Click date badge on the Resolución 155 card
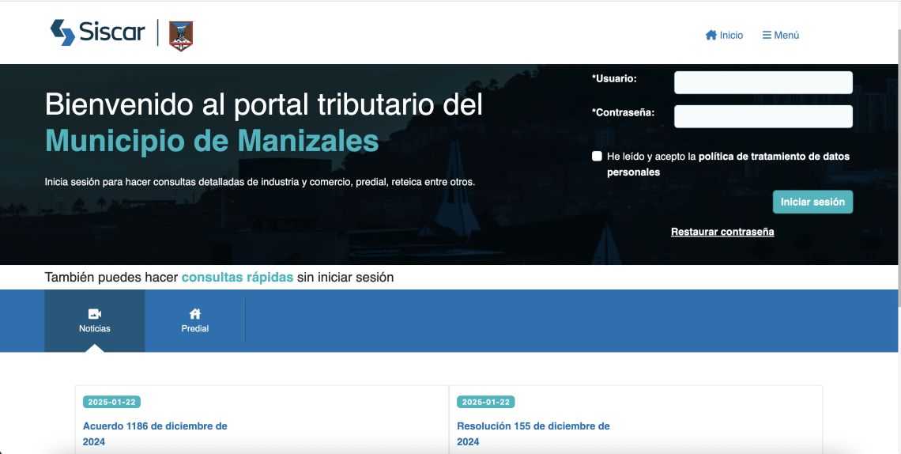 pyautogui.click(x=485, y=402)
